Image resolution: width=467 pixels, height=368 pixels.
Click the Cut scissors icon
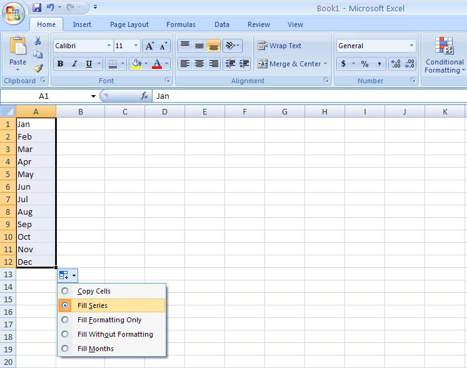tap(38, 41)
